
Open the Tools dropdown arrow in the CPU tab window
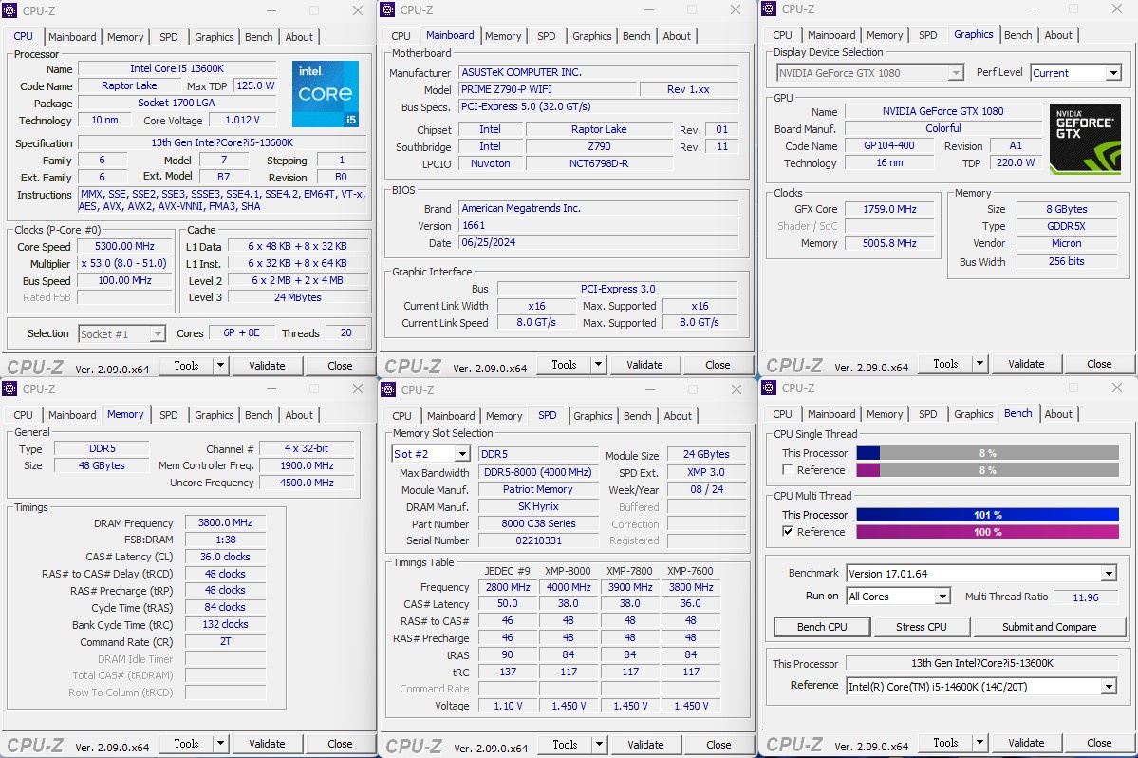click(x=220, y=365)
